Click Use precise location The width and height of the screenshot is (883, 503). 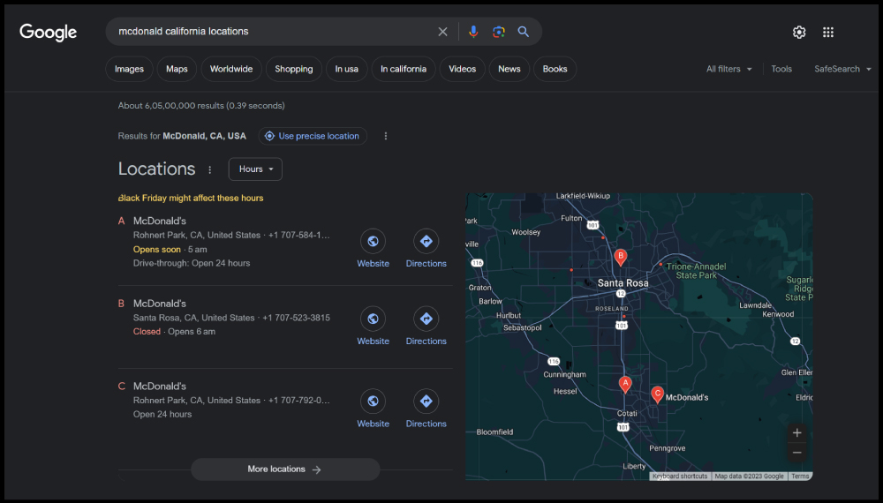click(x=313, y=136)
